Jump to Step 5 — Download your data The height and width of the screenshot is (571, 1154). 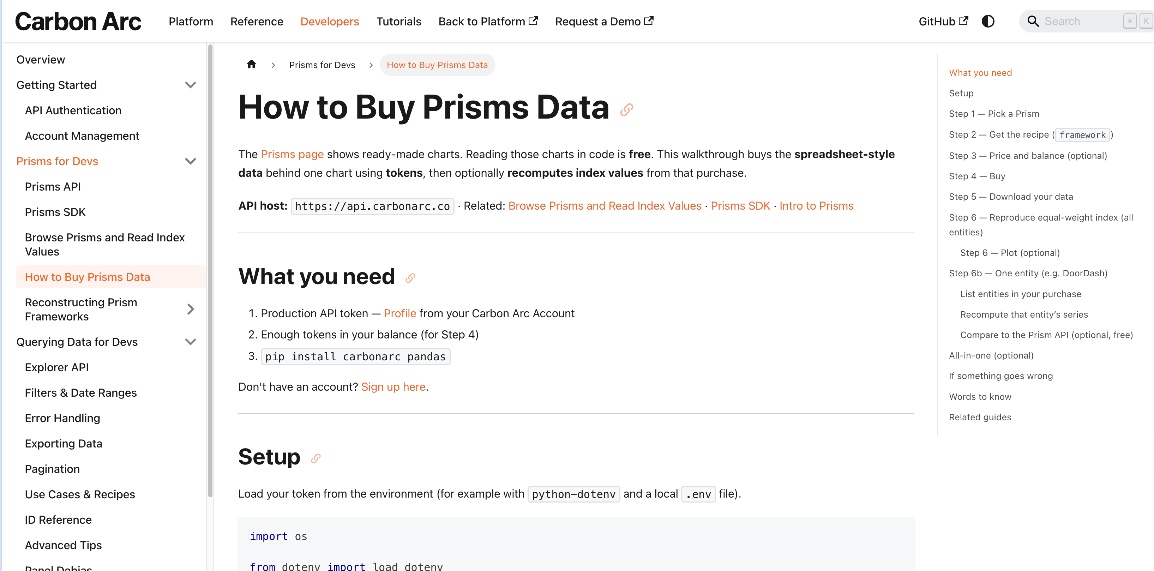(x=1011, y=197)
